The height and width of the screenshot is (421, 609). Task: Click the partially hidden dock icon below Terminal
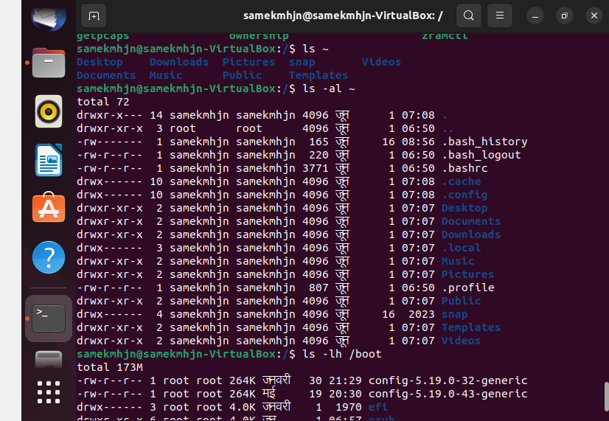49,359
